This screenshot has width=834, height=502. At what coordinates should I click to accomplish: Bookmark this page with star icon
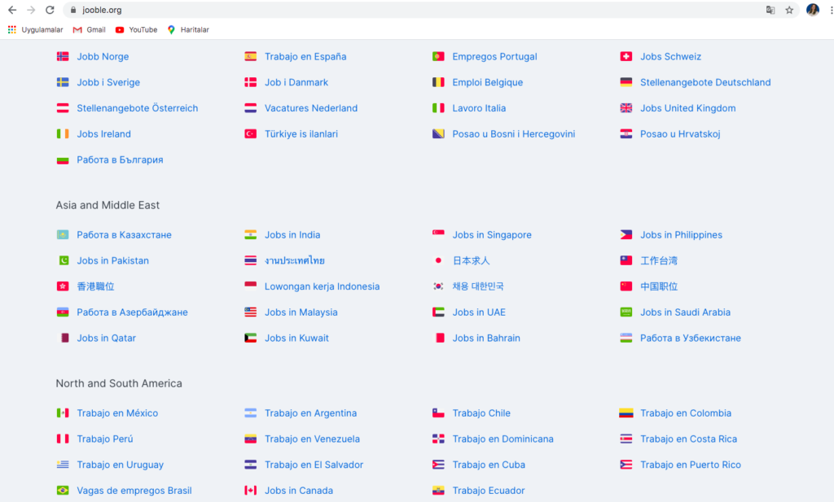[789, 10]
